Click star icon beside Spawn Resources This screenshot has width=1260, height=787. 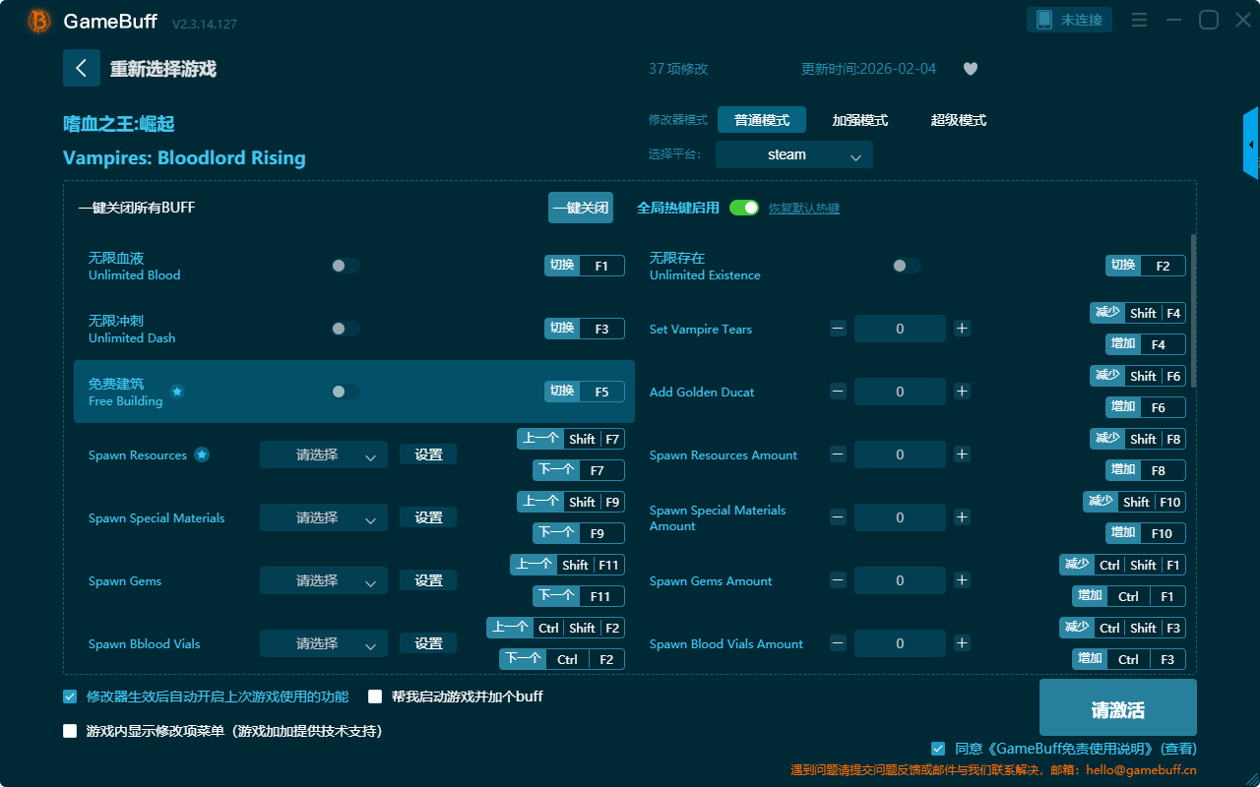(202, 454)
